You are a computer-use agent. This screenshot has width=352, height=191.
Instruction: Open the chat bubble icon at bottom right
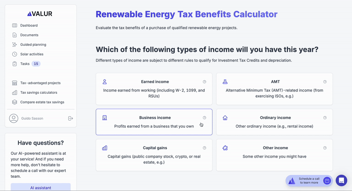click(x=341, y=180)
